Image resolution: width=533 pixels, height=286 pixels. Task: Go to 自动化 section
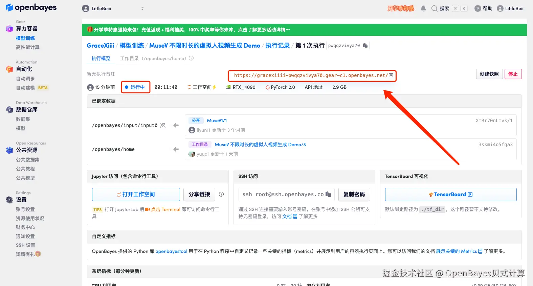point(24,69)
